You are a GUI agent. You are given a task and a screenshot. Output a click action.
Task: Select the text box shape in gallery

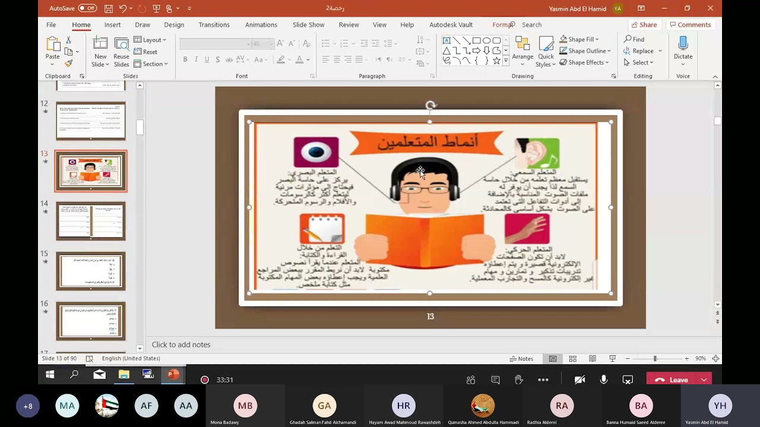point(446,40)
